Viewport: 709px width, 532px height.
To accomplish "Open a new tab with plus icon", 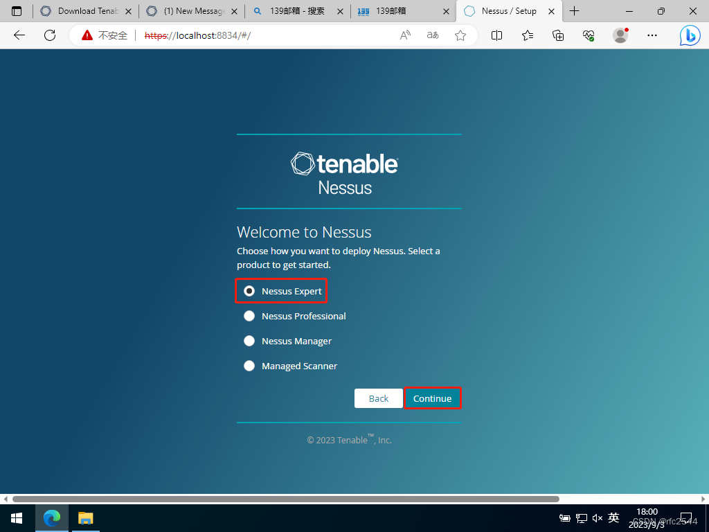I will pos(574,11).
